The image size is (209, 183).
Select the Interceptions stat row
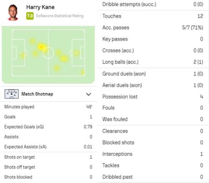point(153,154)
